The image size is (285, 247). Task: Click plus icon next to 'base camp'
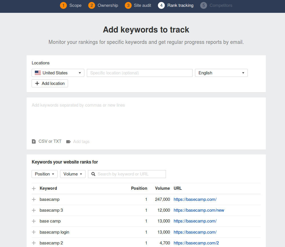tap(34, 221)
